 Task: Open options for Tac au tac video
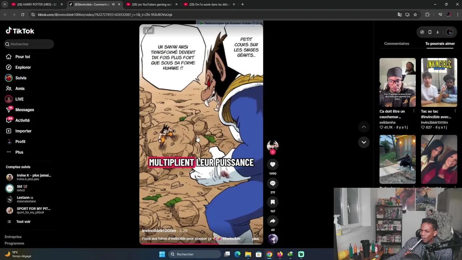tap(455, 111)
